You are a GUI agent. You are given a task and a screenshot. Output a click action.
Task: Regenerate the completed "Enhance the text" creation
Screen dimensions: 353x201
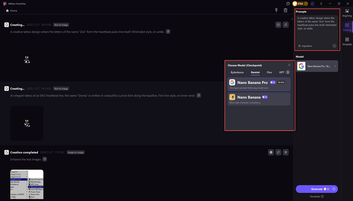tap(278, 152)
